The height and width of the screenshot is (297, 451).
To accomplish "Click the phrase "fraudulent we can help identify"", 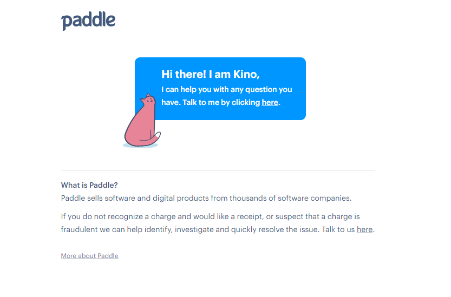I will point(116,229).
